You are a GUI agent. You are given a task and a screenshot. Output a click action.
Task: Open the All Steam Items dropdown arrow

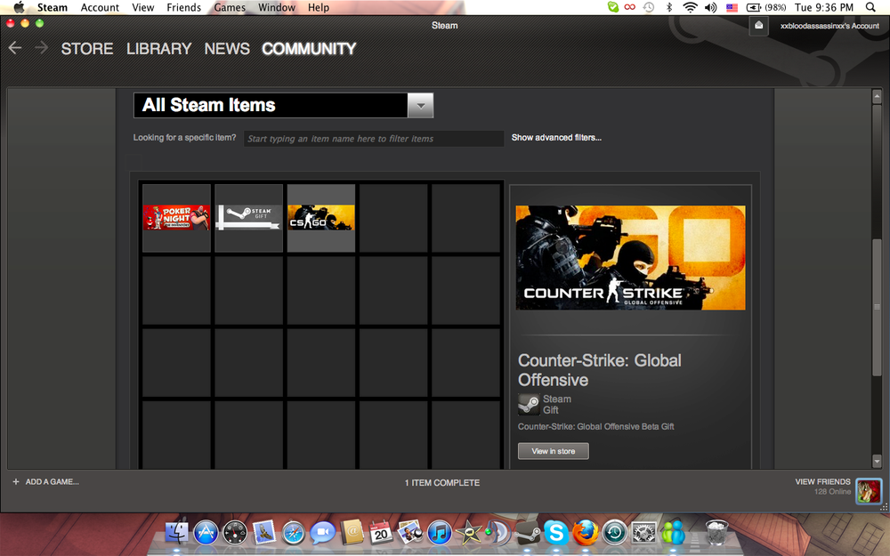pyautogui.click(x=421, y=106)
